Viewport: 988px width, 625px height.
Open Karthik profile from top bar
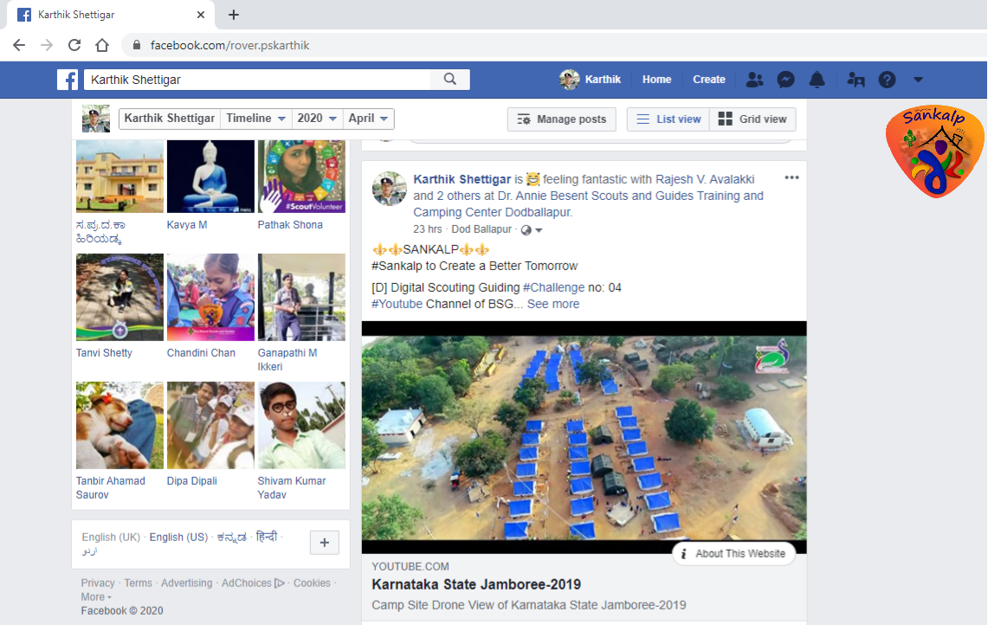(590, 80)
